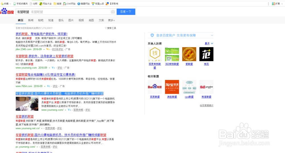Open the 网址大全 bookmark
The width and height of the screenshot is (285, 153).
pos(45,4)
